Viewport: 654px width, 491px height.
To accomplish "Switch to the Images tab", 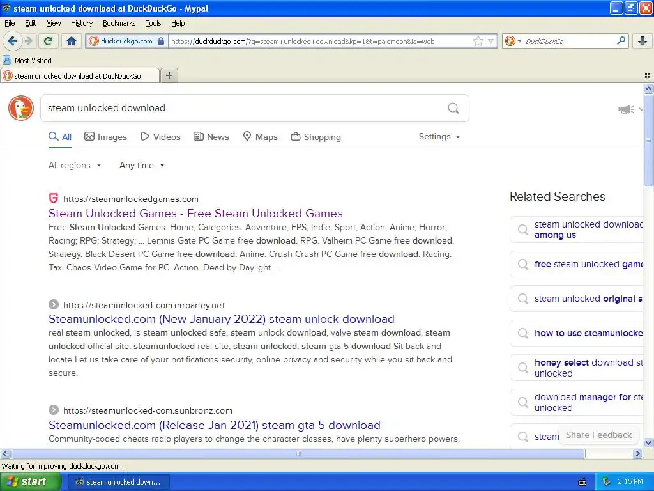I will pyautogui.click(x=105, y=137).
